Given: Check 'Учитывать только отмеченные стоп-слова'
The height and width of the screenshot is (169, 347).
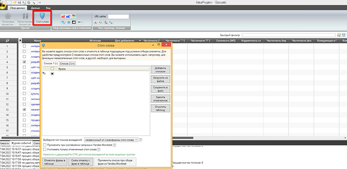Looking at the screenshot, I should pos(45,149).
